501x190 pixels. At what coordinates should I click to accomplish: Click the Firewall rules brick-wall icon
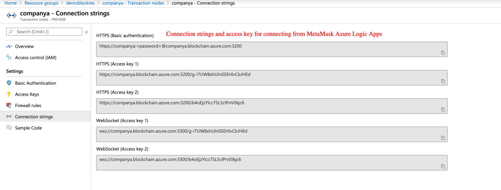pos(9,105)
